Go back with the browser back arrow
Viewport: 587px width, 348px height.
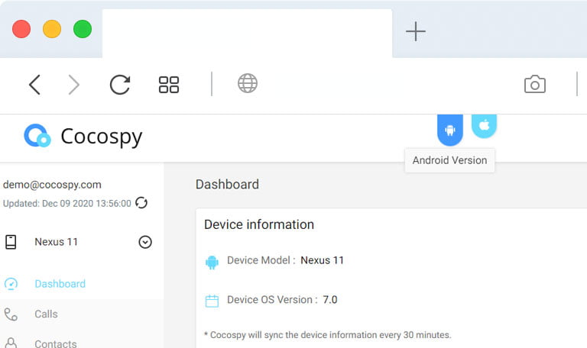tap(34, 85)
